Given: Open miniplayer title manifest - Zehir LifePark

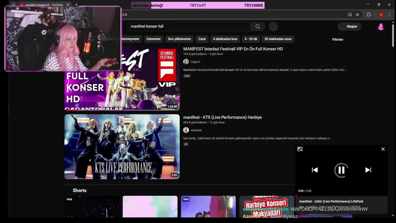Looking at the screenshot, I should [x=331, y=201].
